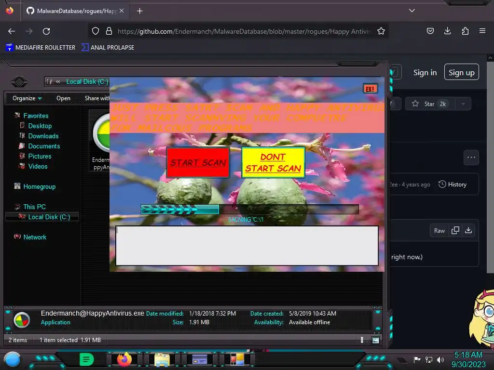Viewport: 494px width, 370px height.
Task: Open the three-dot more options menu on GitHub
Action: (x=471, y=158)
